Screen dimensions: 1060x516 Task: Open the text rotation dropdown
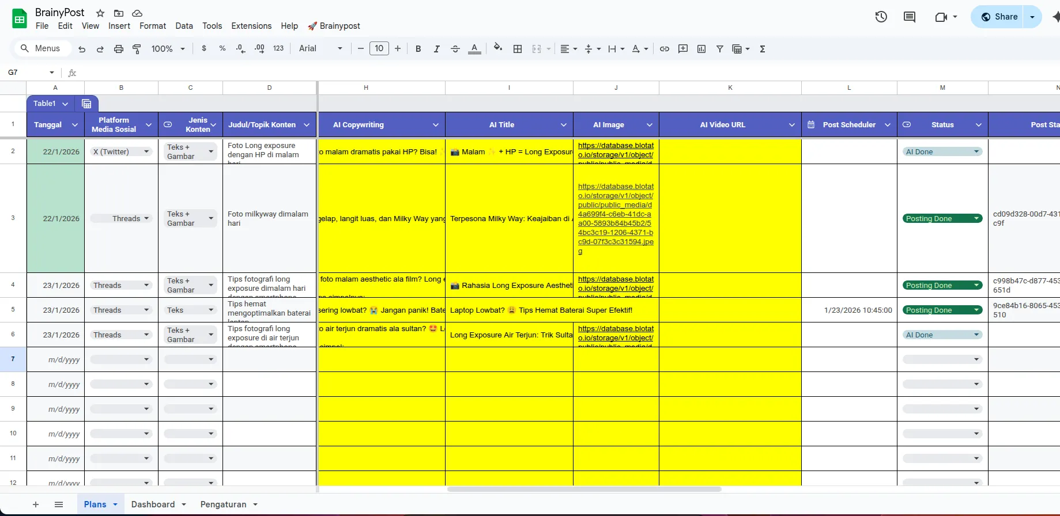pos(640,49)
